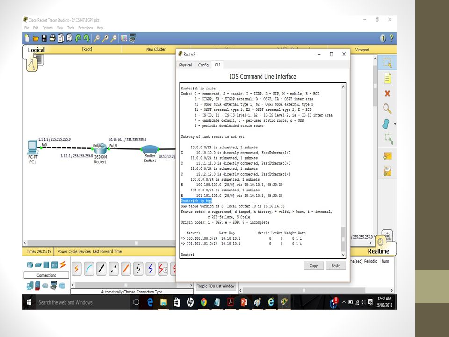This screenshot has width=449, height=337.
Task: Open the Tools menu
Action: tap(71, 28)
